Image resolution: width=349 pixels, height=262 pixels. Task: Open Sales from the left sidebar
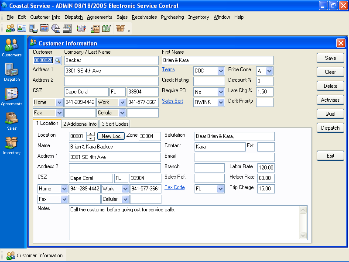point(12,121)
